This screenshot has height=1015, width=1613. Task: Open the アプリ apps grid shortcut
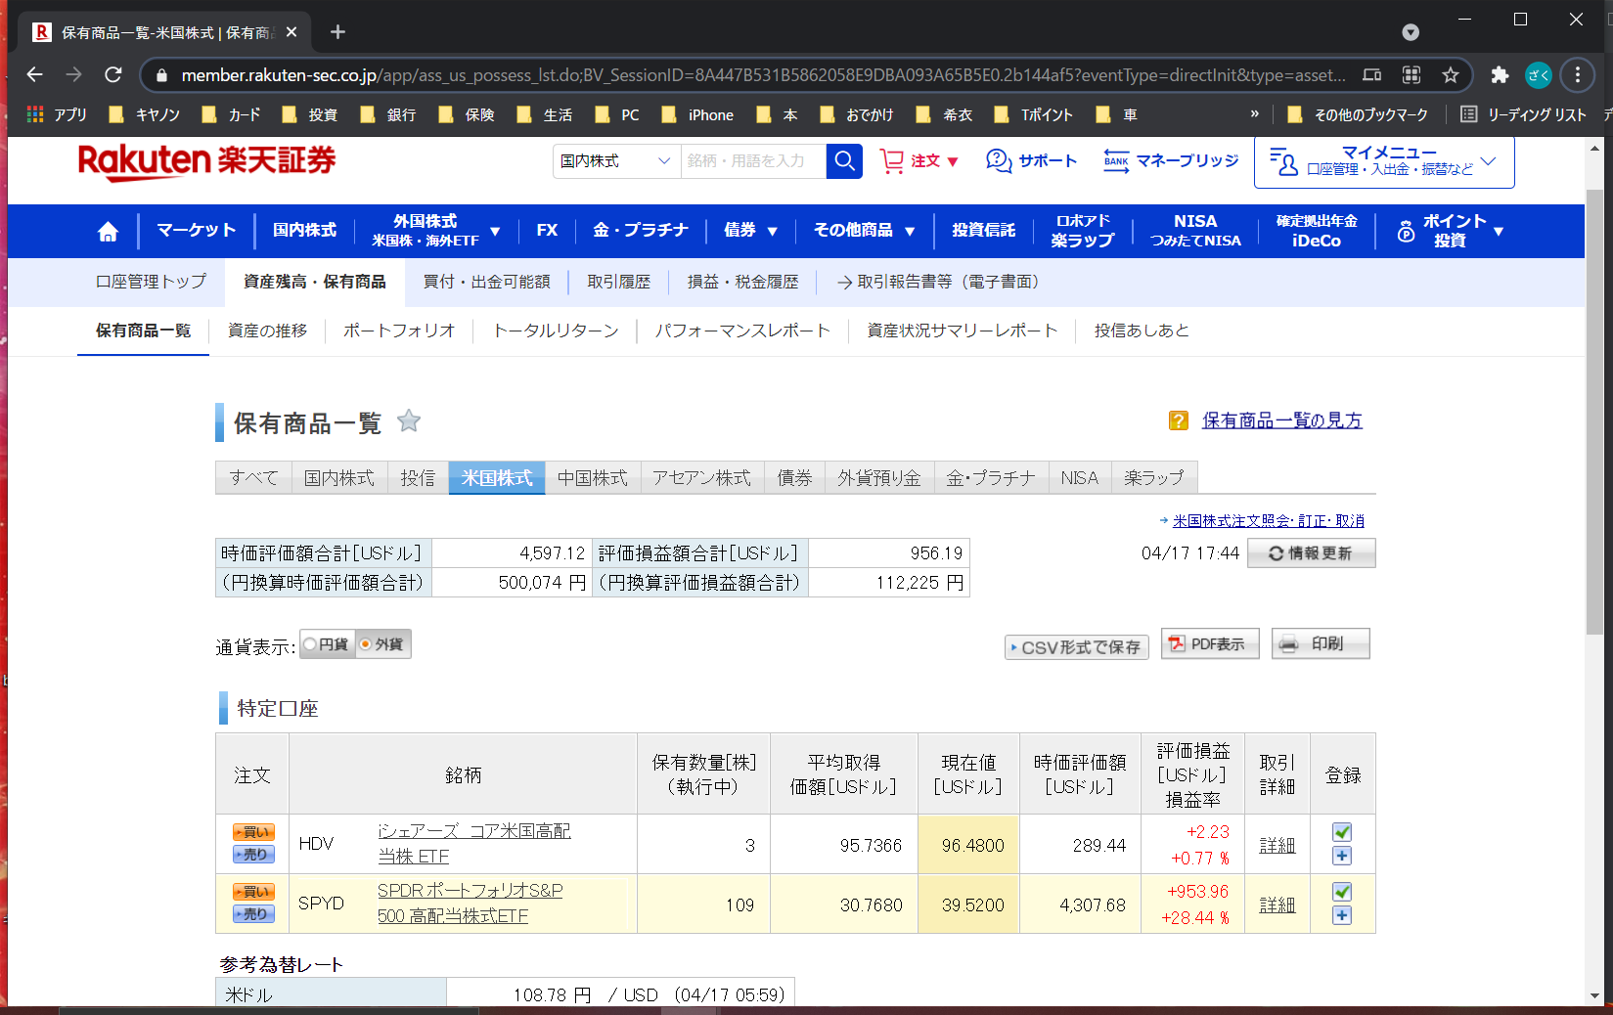point(57,114)
